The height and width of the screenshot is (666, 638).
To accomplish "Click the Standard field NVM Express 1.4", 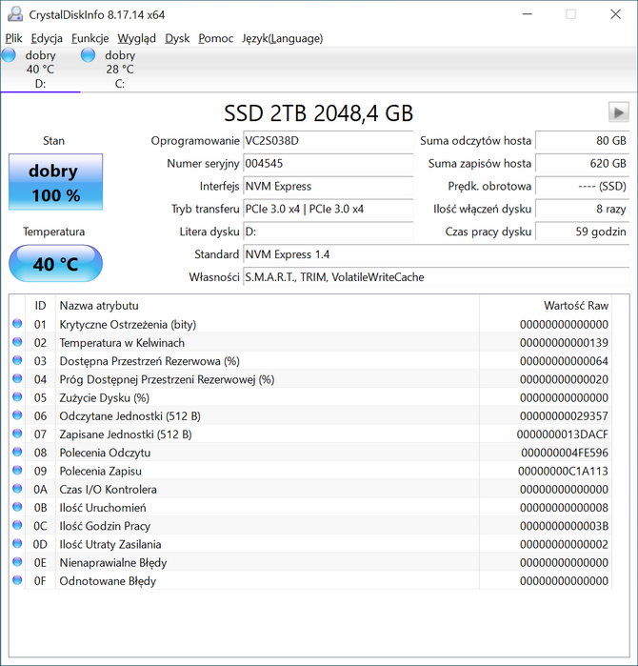I will 436,254.
